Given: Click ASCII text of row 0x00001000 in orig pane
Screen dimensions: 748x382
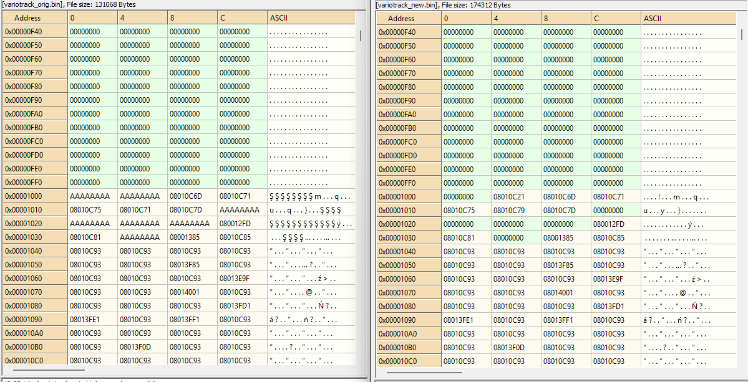Looking at the screenshot, I should coord(310,196).
